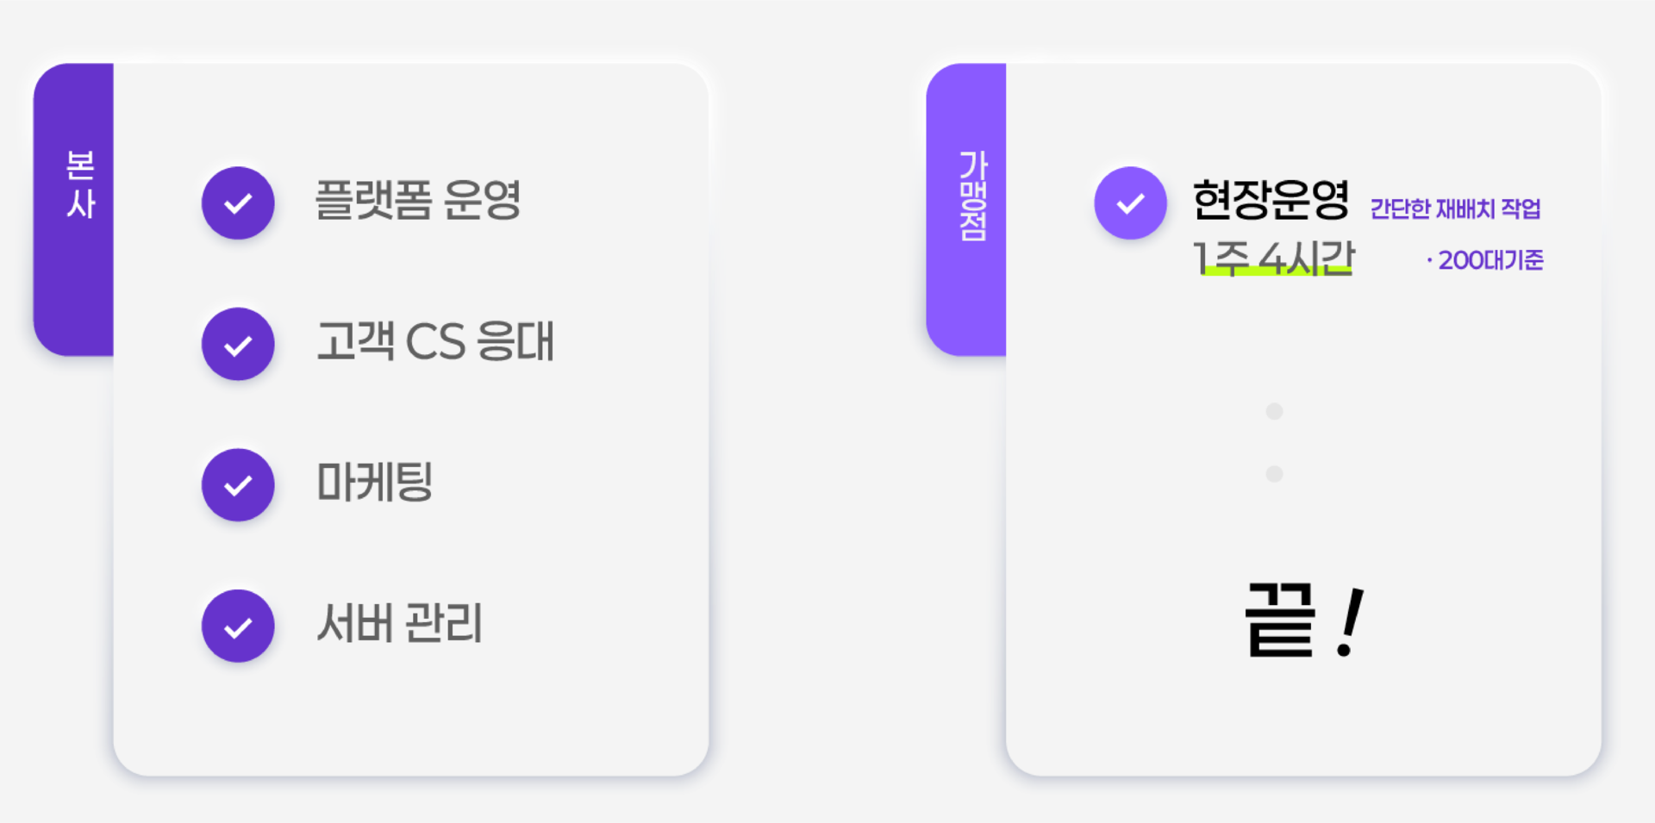Click the 플랫폼 운영 text label
Viewport: 1655px width, 823px height.
pyautogui.click(x=418, y=200)
